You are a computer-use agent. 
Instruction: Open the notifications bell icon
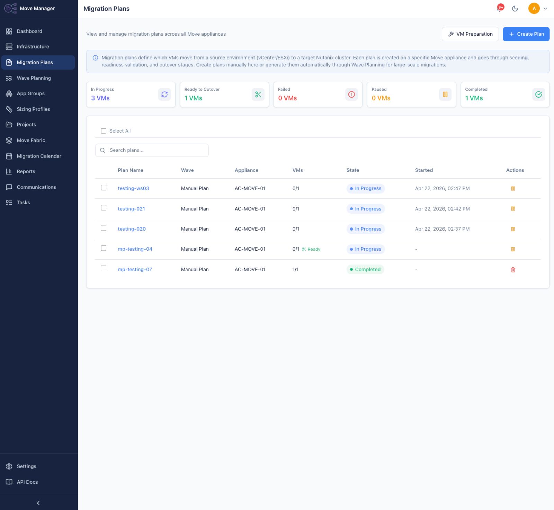pyautogui.click(x=500, y=8)
